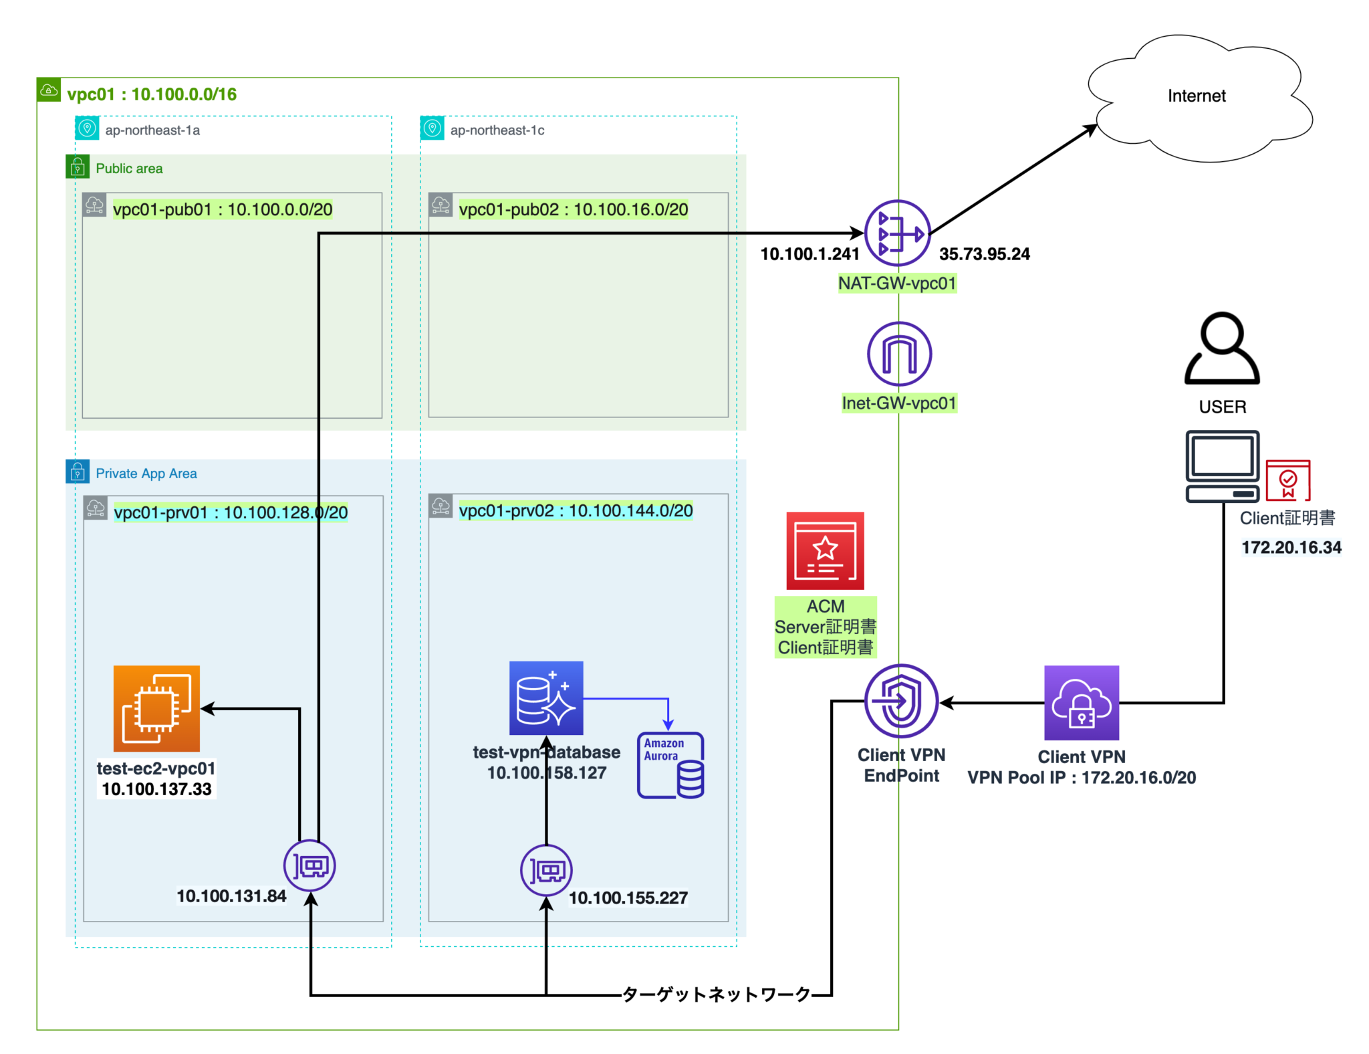This screenshot has width=1369, height=1054.
Task: Select the ap-northeast-1c availability zone icon
Action: coord(432,128)
